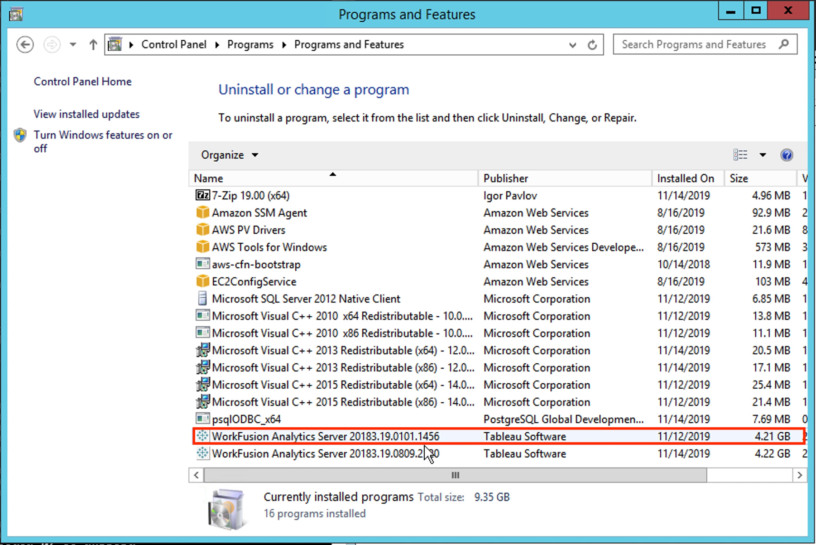The width and height of the screenshot is (816, 545).
Task: Click the shield icon beside Windows features
Action: pyautogui.click(x=20, y=135)
